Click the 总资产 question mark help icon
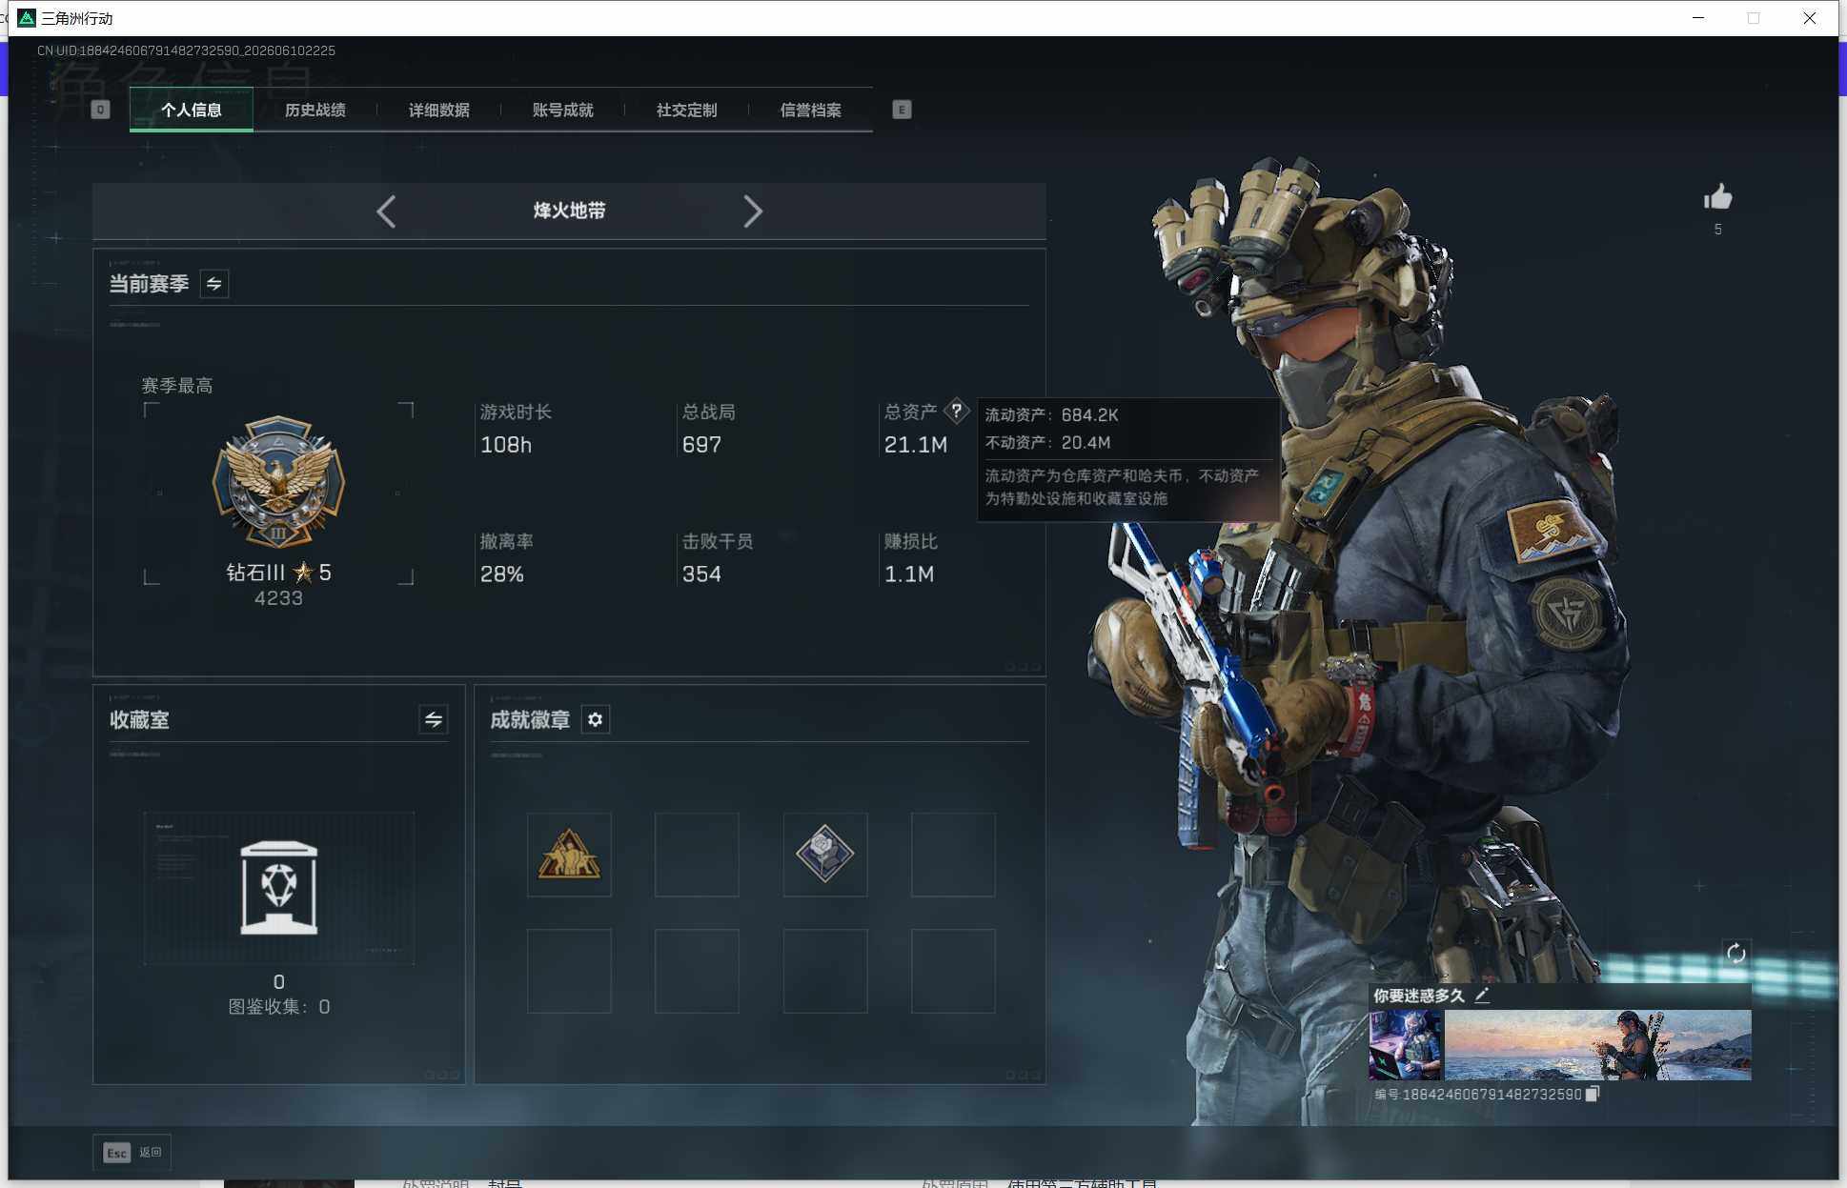The height and width of the screenshot is (1188, 1847). 956,412
